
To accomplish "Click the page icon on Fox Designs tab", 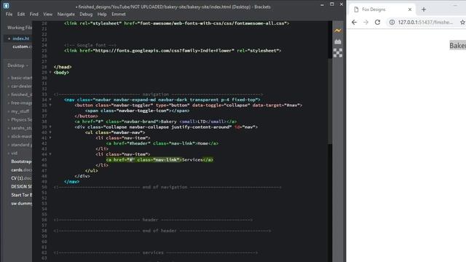I will click(x=356, y=9).
